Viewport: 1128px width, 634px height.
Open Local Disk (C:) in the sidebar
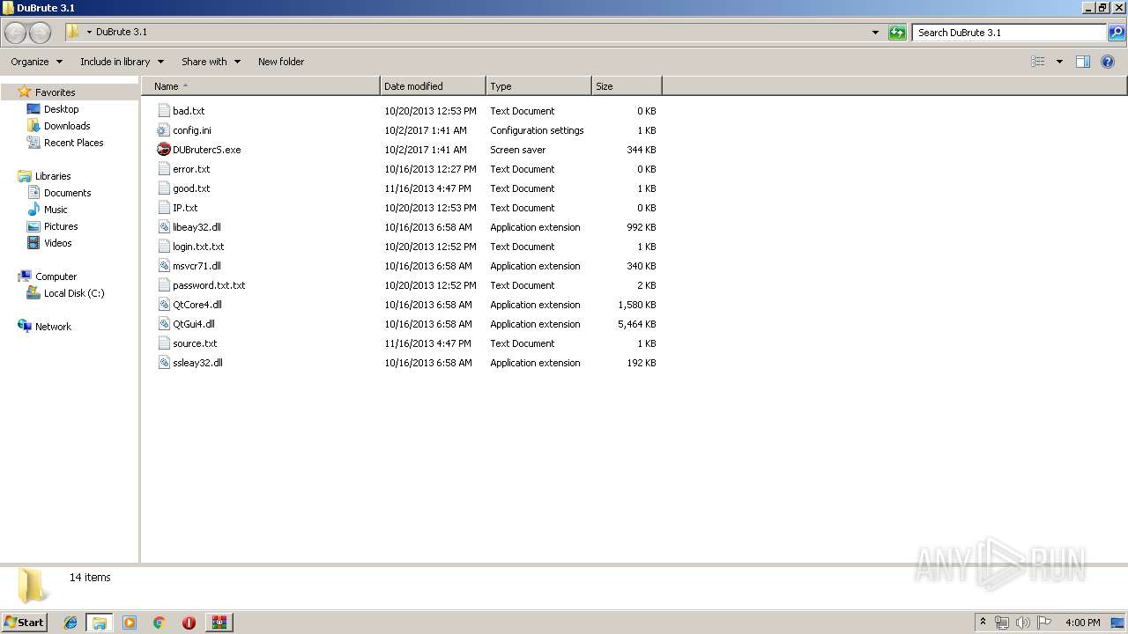[74, 293]
